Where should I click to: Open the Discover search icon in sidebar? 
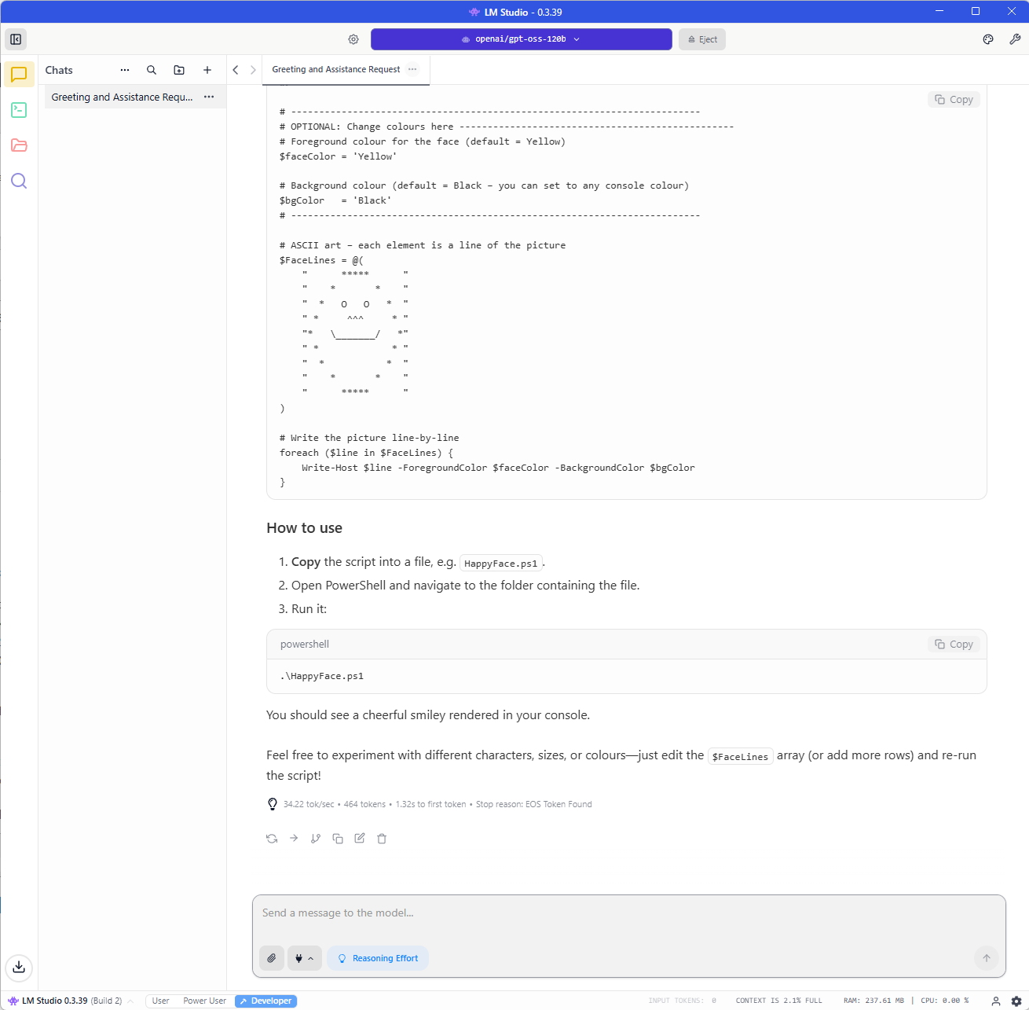[x=19, y=182]
